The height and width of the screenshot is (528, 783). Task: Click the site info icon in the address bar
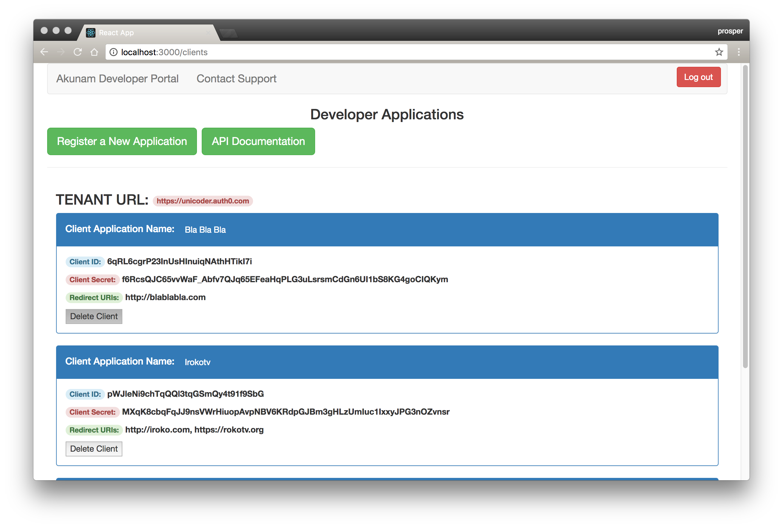[113, 52]
